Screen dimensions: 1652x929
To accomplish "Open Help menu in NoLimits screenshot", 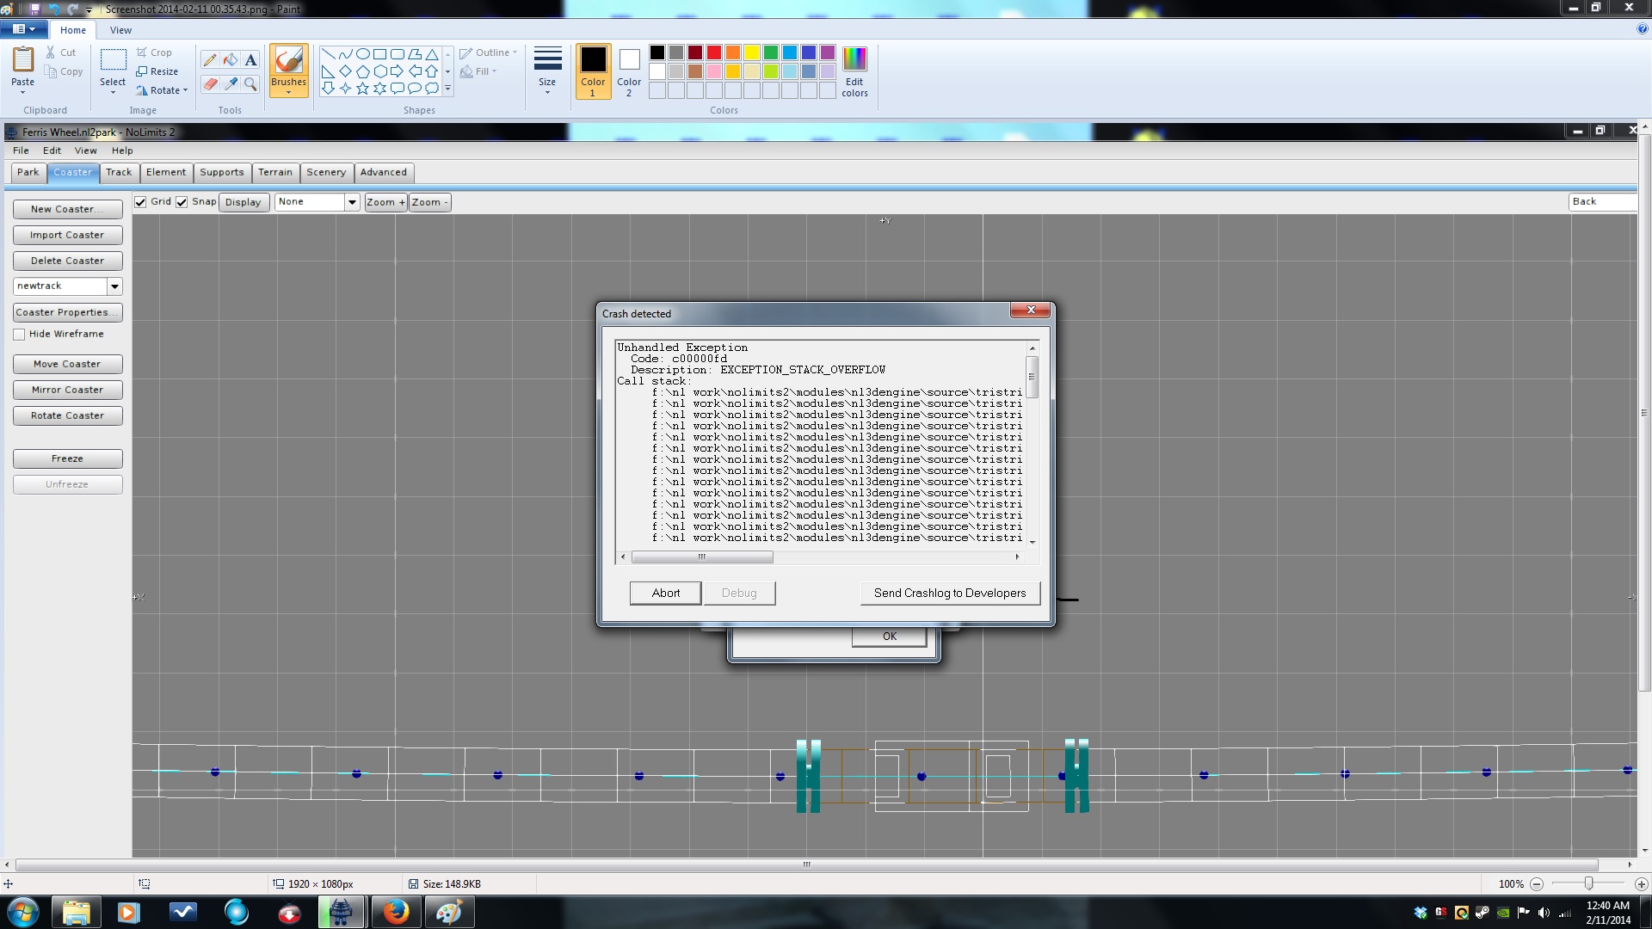I will click(x=122, y=151).
